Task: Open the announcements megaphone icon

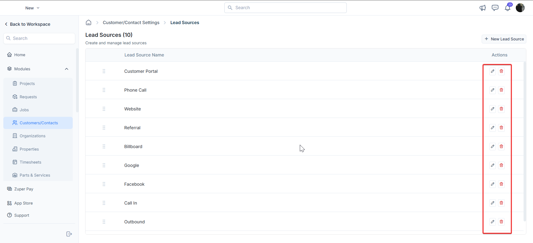Action: [x=482, y=8]
